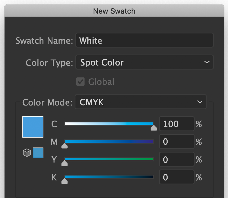This screenshot has width=228, height=198.
Task: Click the Yellow percentage value field
Action: 176,160
